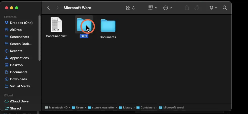Click the Downloads arrow icon
Viewport: 248px width, 114px height.
pos(7,79)
